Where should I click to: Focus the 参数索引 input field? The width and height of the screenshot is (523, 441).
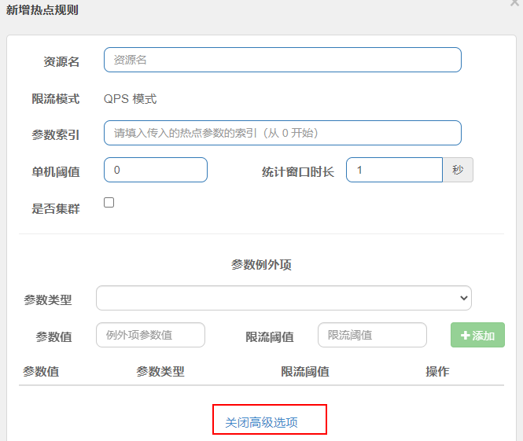(282, 133)
